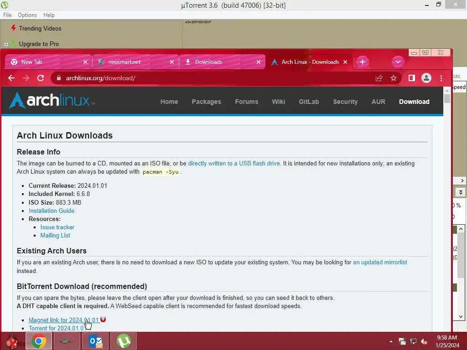Open uTorrent Options menu
Image resolution: width=467 pixels, height=350 pixels.
pyautogui.click(x=27, y=15)
